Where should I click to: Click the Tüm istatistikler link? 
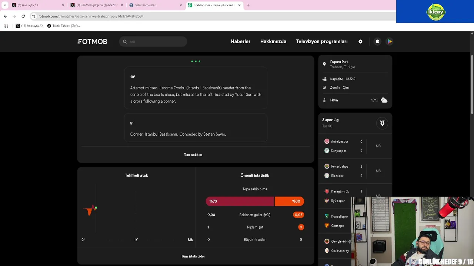(193, 256)
